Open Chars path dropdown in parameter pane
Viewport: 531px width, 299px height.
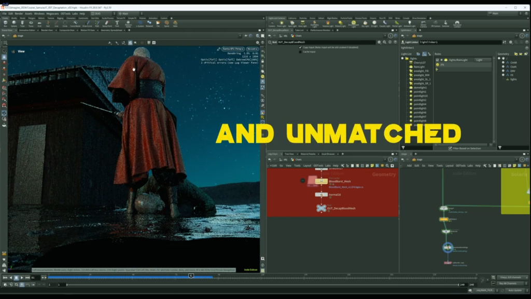(385, 36)
